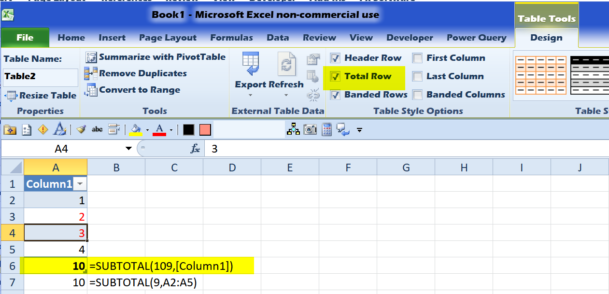Click the Excel application icon in title bar
The height and width of the screenshot is (294, 609).
pyautogui.click(x=8, y=14)
